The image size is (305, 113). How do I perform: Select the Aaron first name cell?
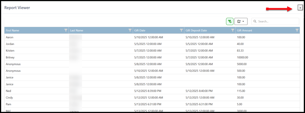[37, 37]
